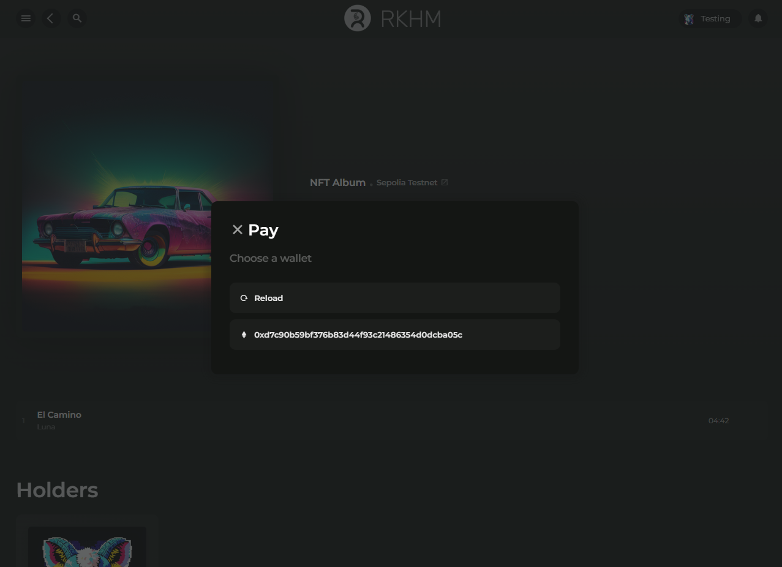Click the search magnifier icon
782x567 pixels.
(77, 18)
